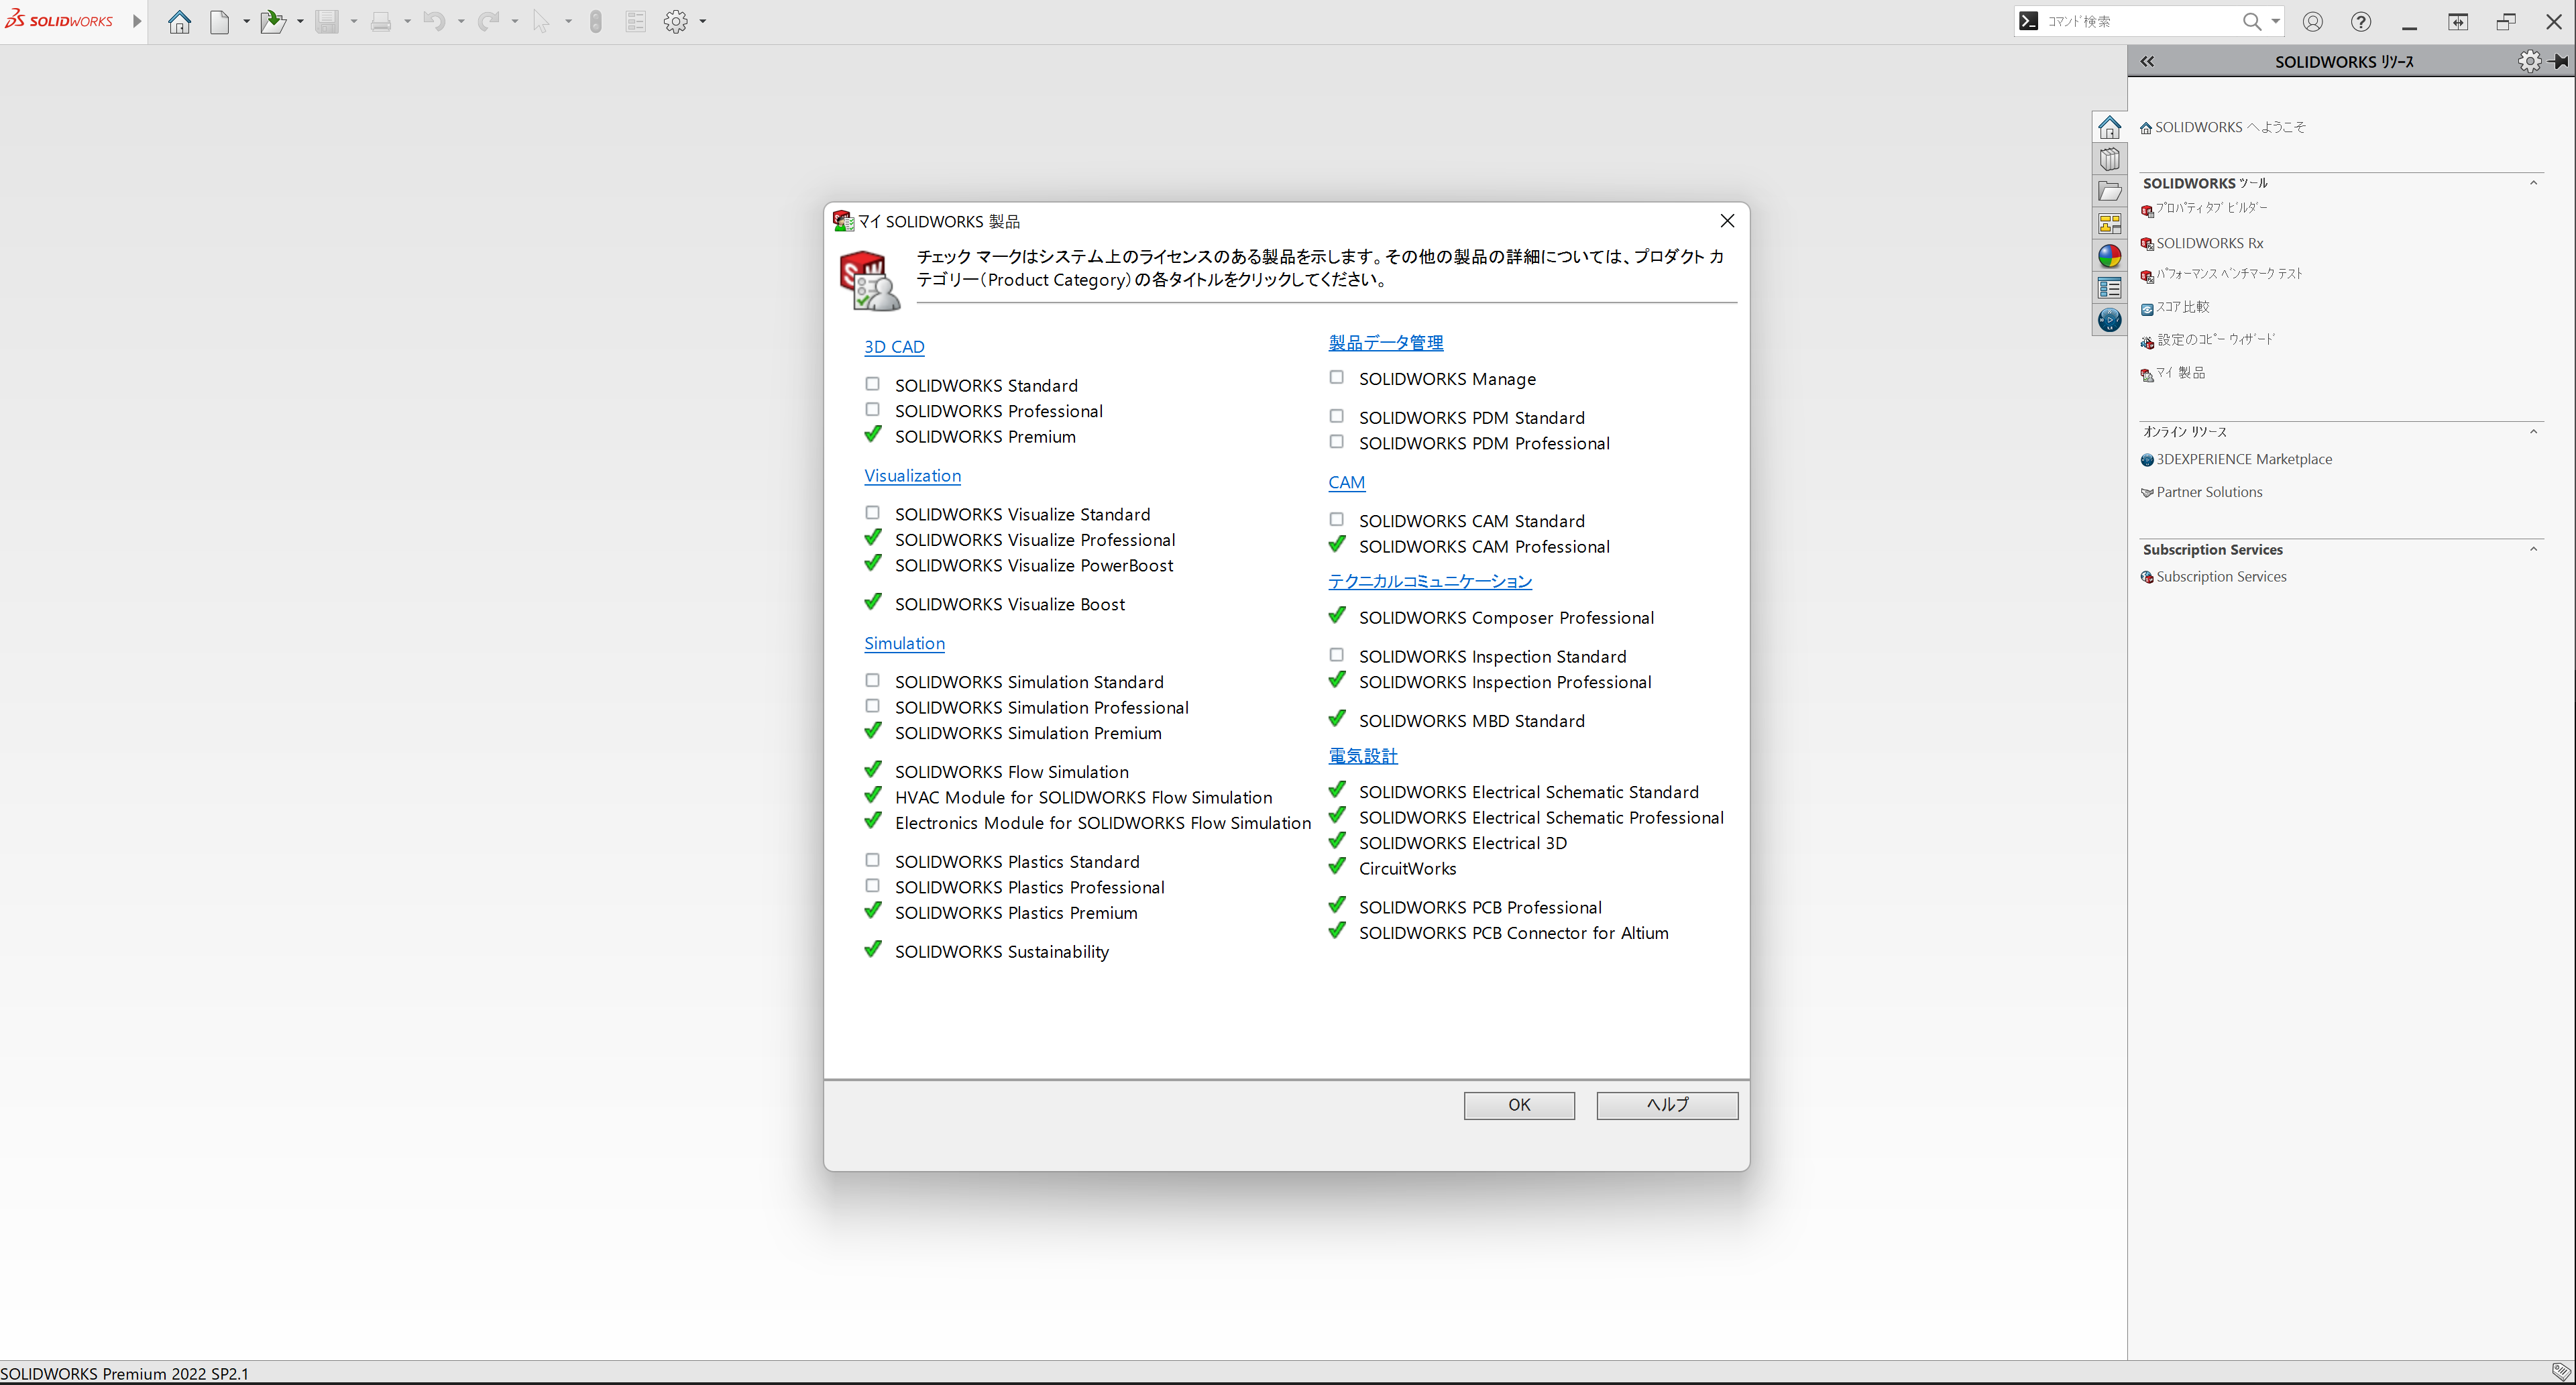The height and width of the screenshot is (1385, 2576).
Task: Open the Design Library tab icon
Action: (2110, 159)
